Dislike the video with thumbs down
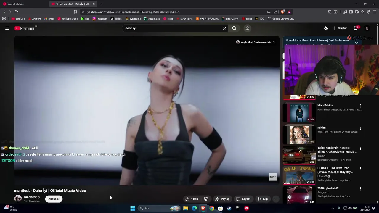Image resolution: width=379 pixels, height=213 pixels. [x=206, y=199]
